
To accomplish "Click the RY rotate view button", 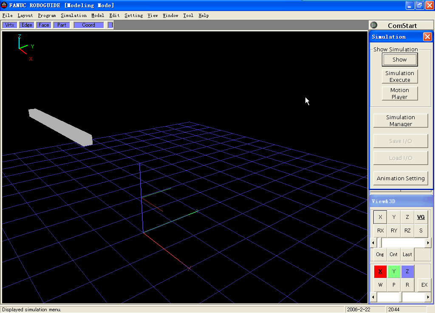I will click(x=394, y=230).
